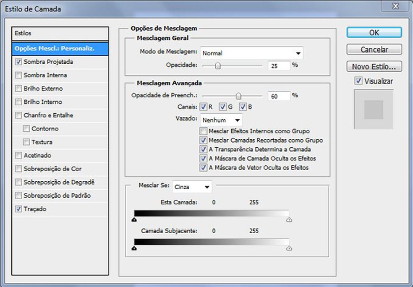Enable Sobreposição de Degradê checkbox
This screenshot has height=287, width=413.
pos(18,182)
